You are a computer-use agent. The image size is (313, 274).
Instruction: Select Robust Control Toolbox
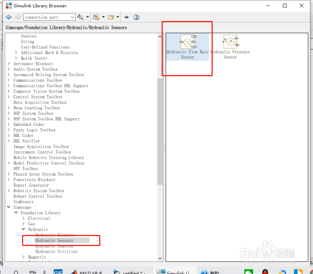(38, 196)
